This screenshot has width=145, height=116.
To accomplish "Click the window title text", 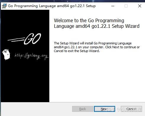I will pos(52,6).
